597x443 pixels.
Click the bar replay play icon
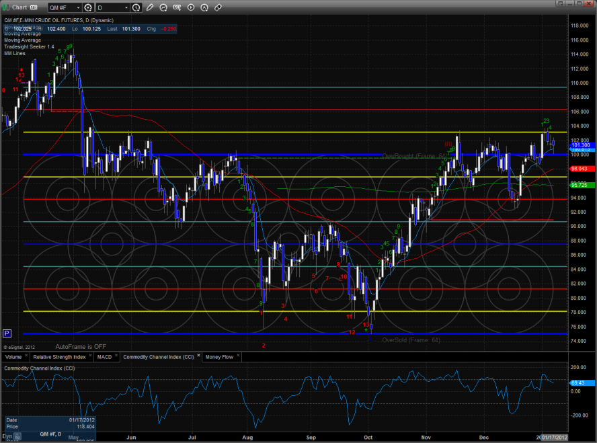click(x=191, y=7)
